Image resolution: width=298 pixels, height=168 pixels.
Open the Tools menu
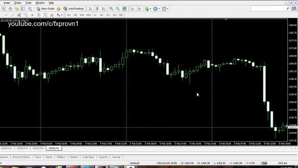click(28, 3)
